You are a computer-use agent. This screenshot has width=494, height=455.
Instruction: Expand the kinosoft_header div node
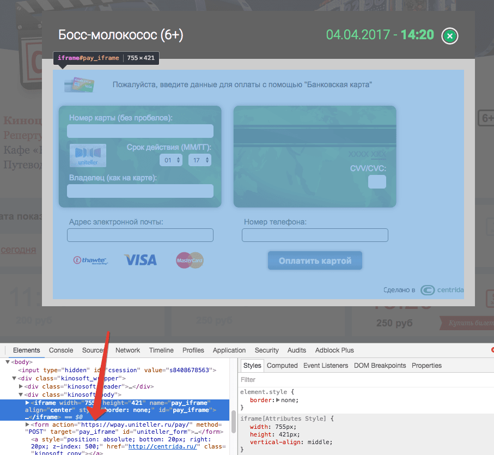coord(21,386)
